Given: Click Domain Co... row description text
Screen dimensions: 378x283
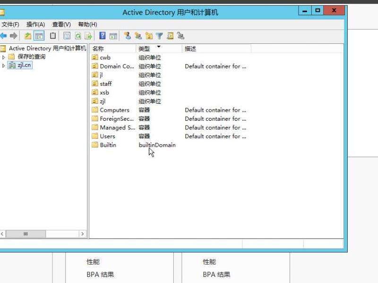Looking at the screenshot, I should tap(215, 66).
